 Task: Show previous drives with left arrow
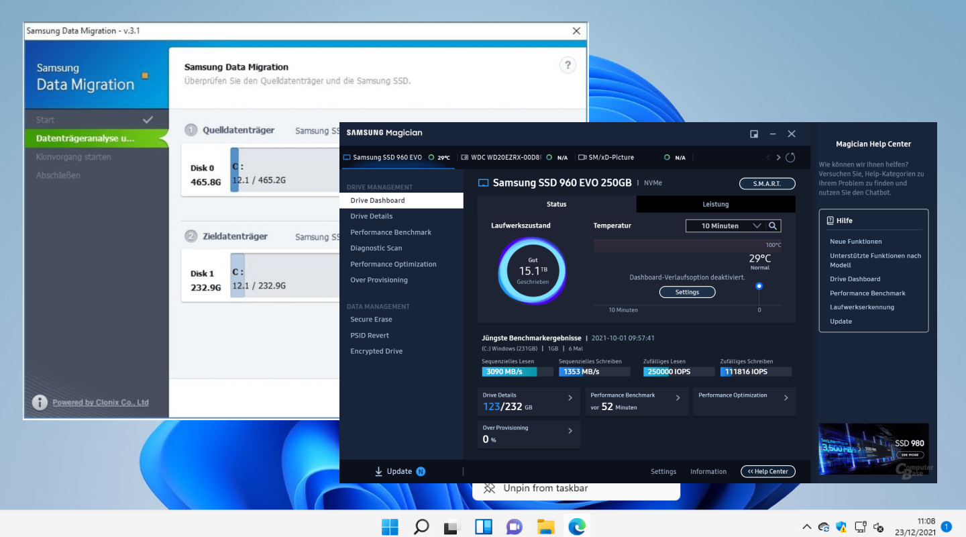pos(768,158)
